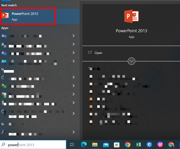Select the PowerPoint 2013 title in details pane

pos(132,31)
